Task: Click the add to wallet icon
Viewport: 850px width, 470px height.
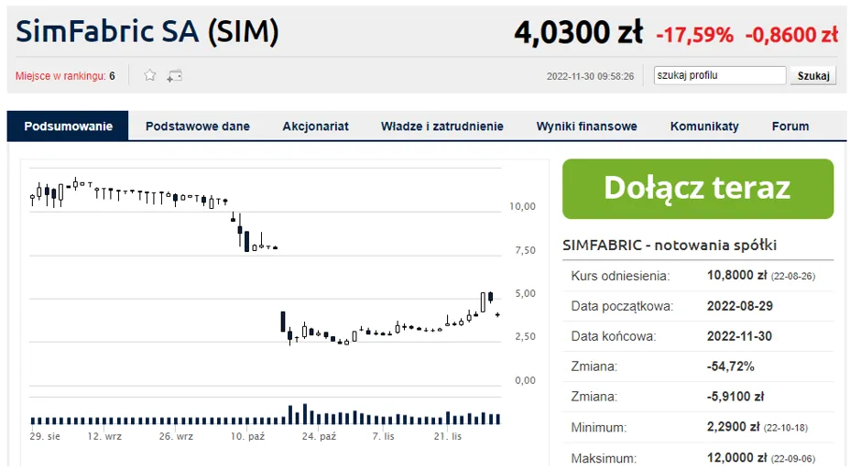Action: pos(174,75)
